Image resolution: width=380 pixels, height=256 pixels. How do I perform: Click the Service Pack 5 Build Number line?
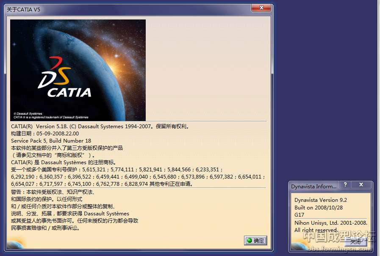pos(51,140)
